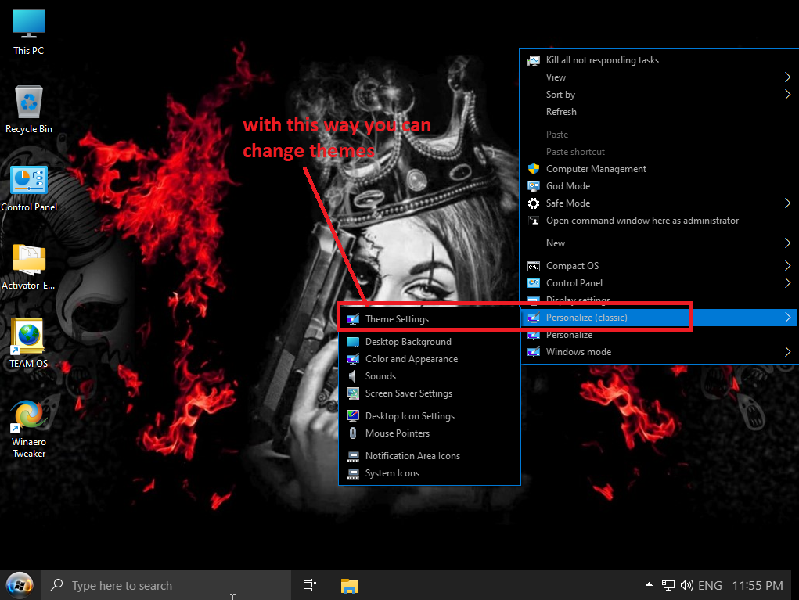The image size is (799, 600).
Task: Open Sounds from the submenu
Action: [430, 376]
